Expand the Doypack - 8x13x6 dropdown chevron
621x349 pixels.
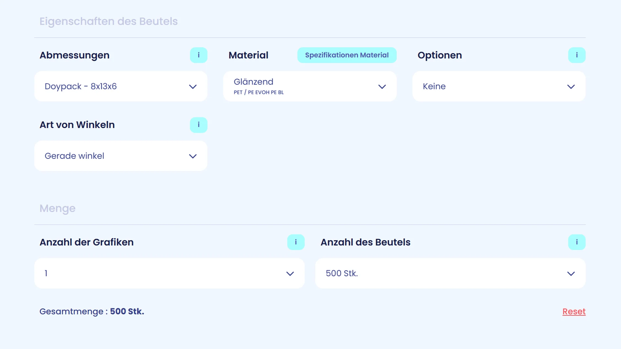pos(193,87)
